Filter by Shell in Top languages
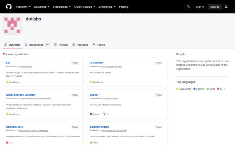The width and height of the screenshot is (235, 146). [x=211, y=89]
